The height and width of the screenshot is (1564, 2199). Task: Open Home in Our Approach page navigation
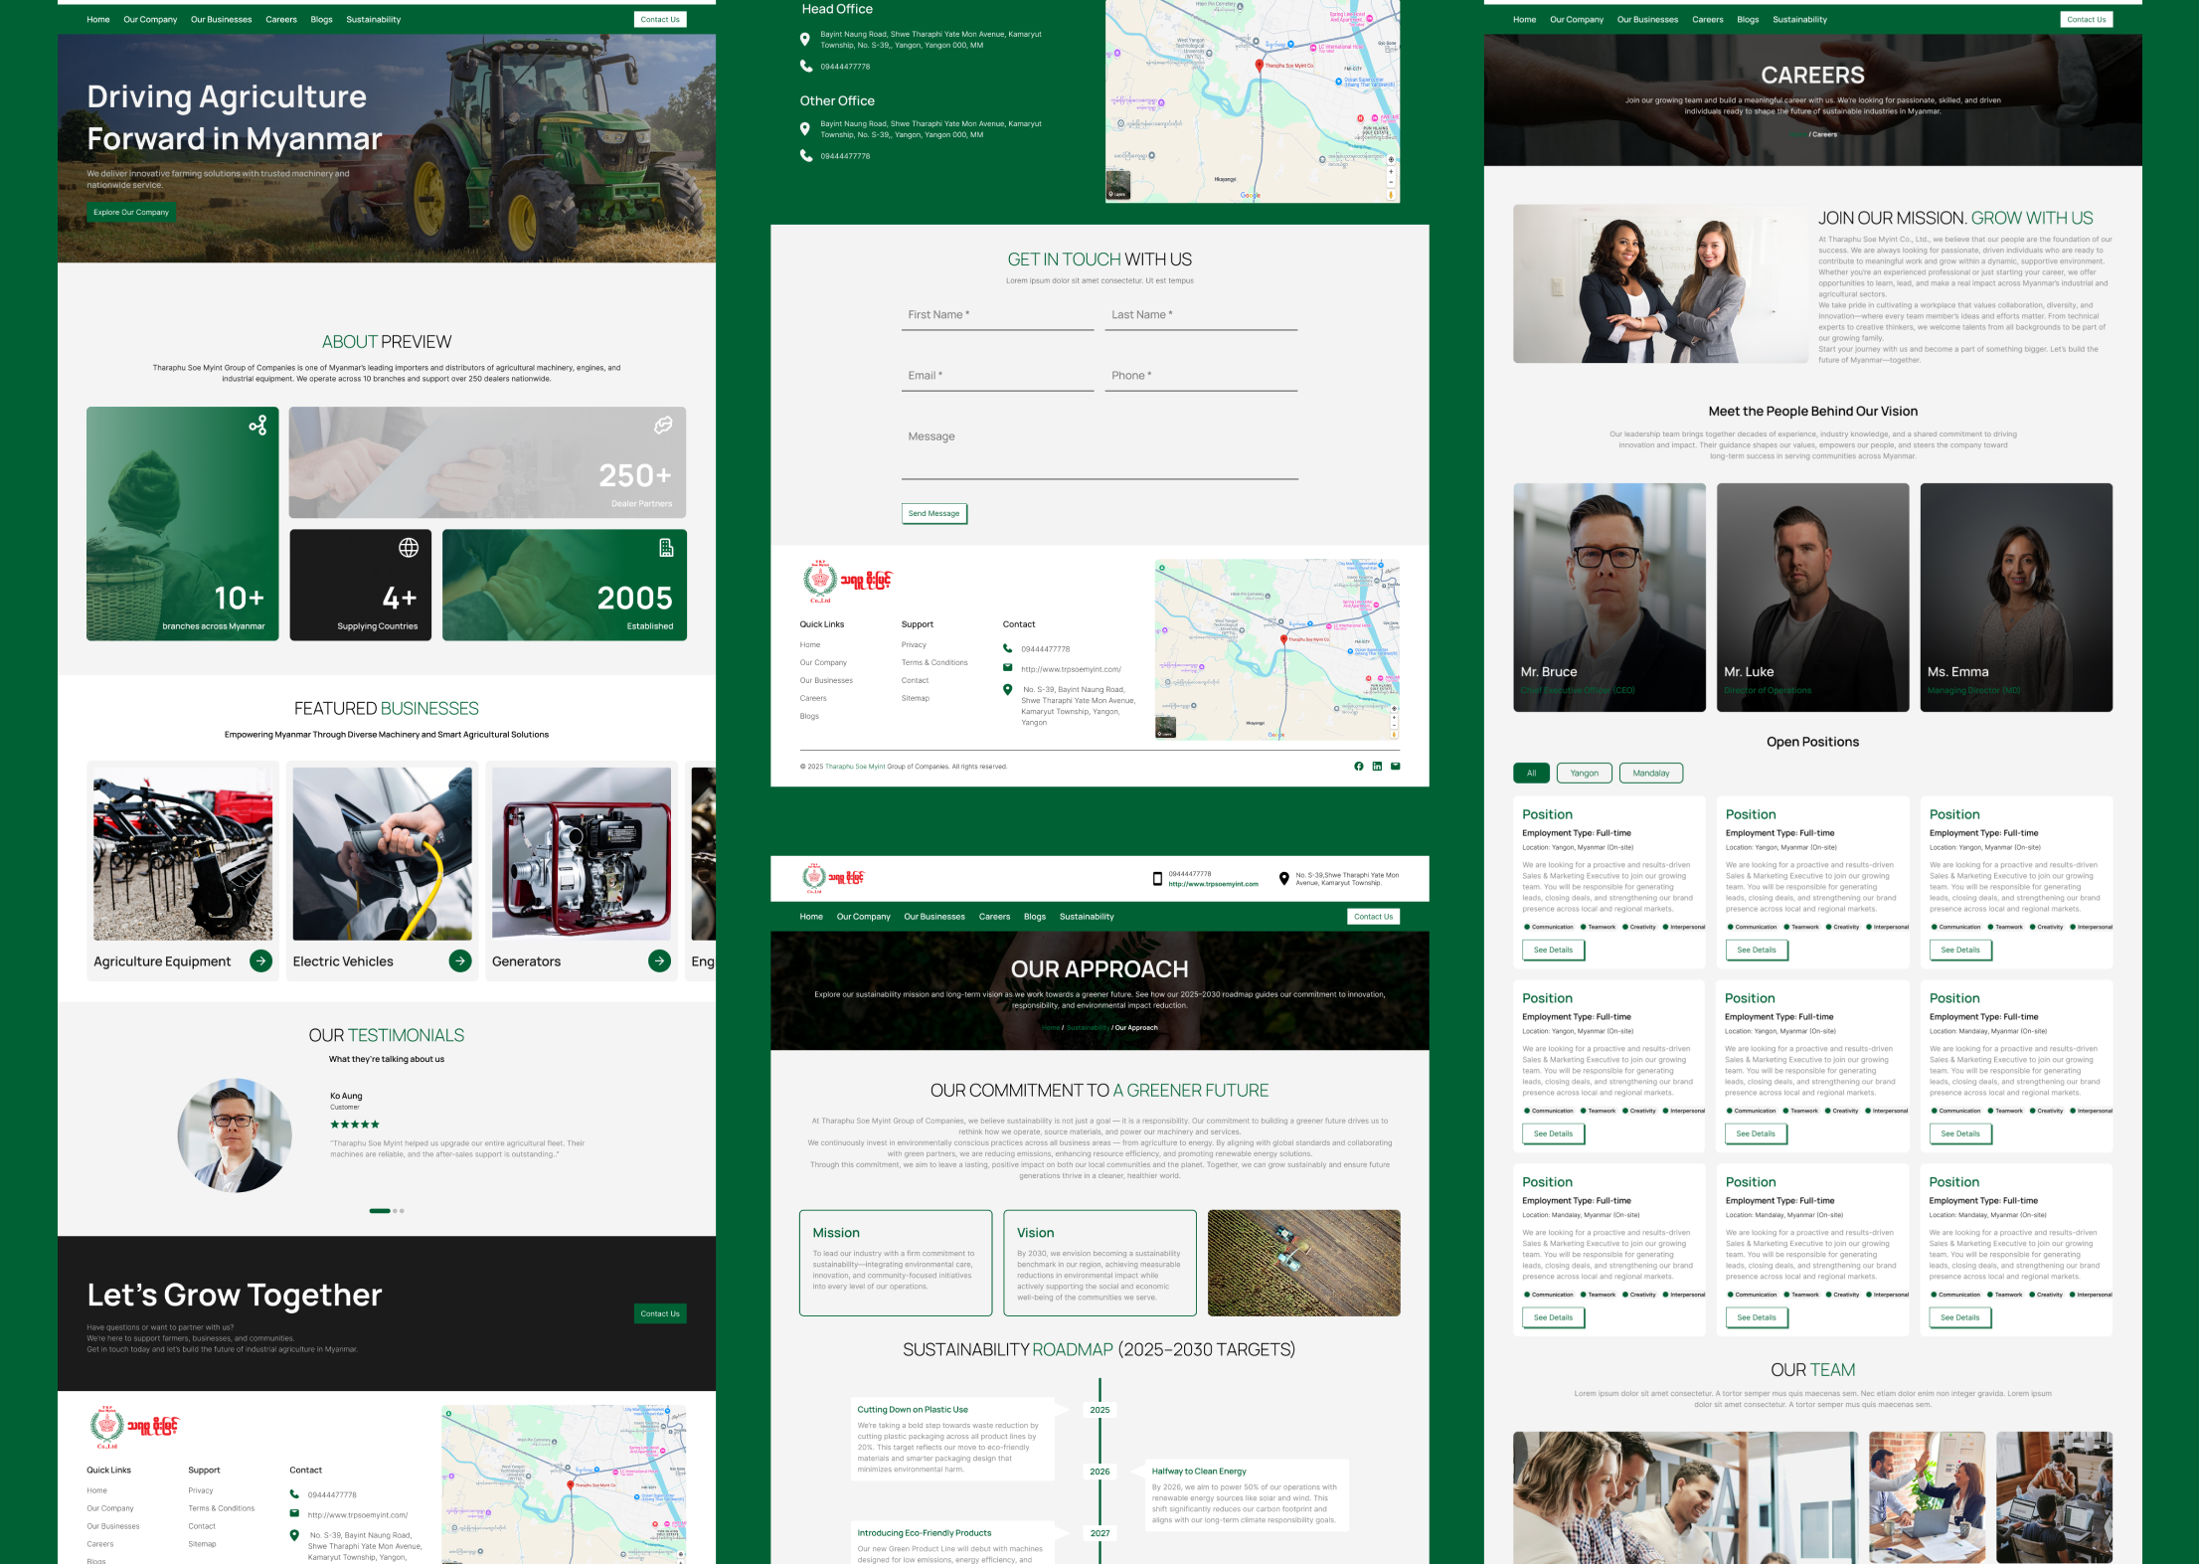811,916
